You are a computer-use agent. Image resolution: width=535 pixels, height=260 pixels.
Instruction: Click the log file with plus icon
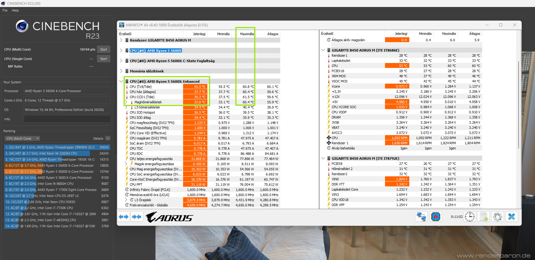click(x=483, y=217)
